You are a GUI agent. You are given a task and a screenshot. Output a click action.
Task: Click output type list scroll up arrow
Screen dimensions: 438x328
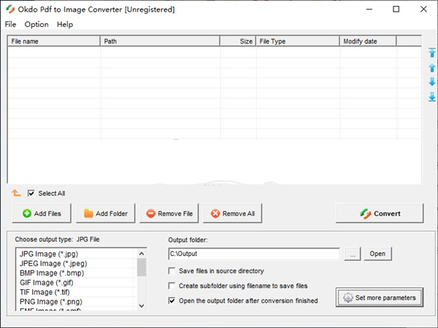tap(142, 254)
